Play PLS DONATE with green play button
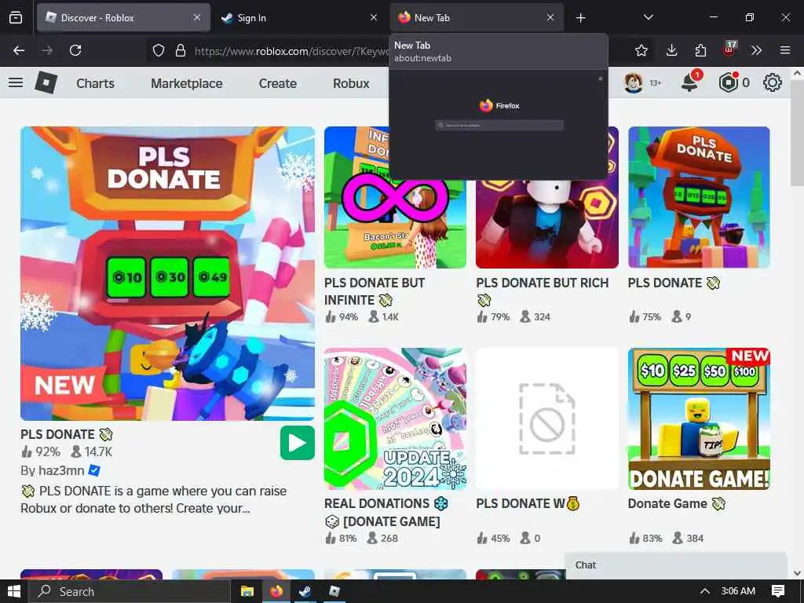Screen dimensions: 804x603 [x=298, y=443]
